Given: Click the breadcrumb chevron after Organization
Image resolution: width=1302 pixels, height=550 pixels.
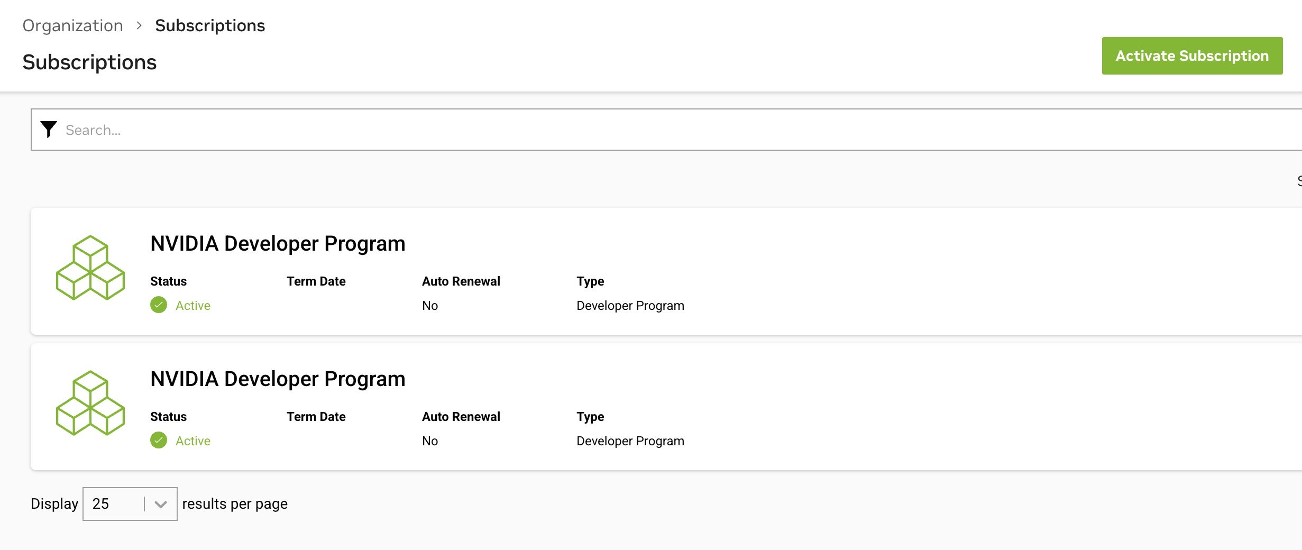Looking at the screenshot, I should (139, 25).
